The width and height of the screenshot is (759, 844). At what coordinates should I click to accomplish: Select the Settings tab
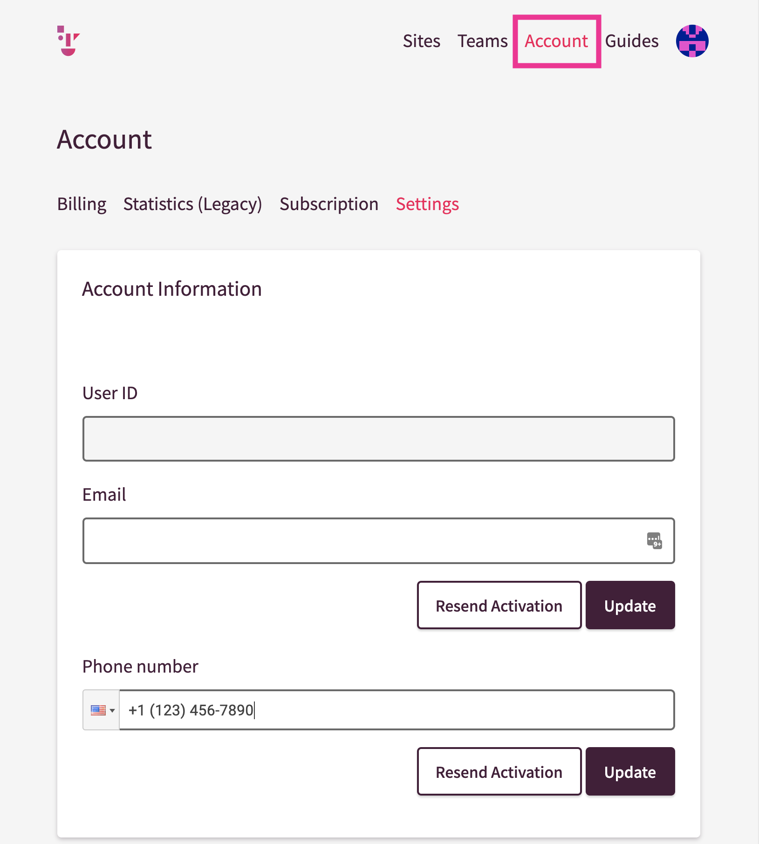click(x=427, y=204)
